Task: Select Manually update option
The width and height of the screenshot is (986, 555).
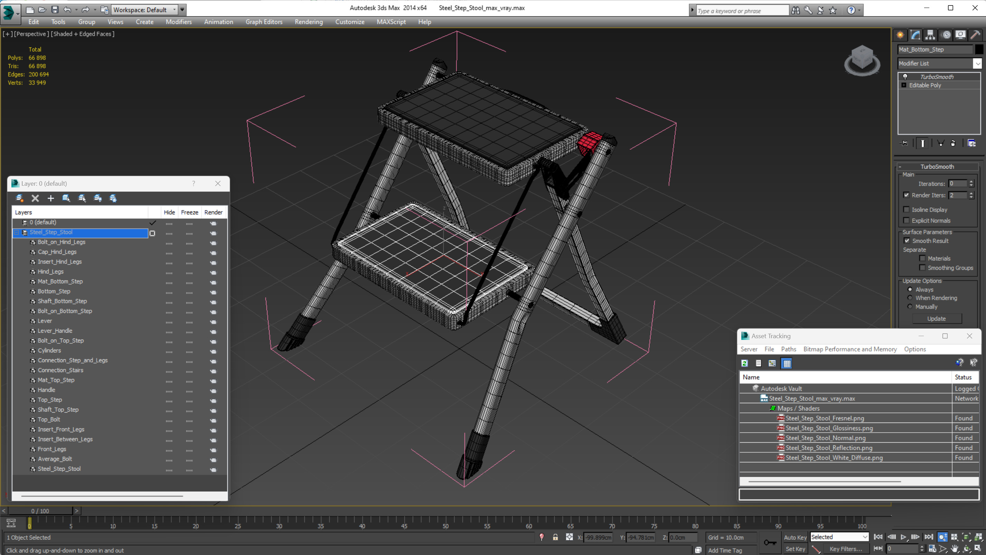Action: [910, 306]
